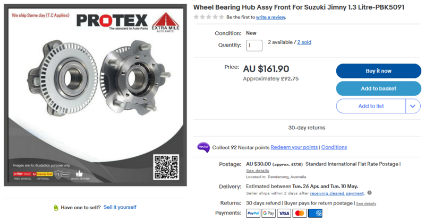Image resolution: width=425 pixels, height=222 pixels.
Task: Click the help icon beside cleared payment
Action: 369,193
